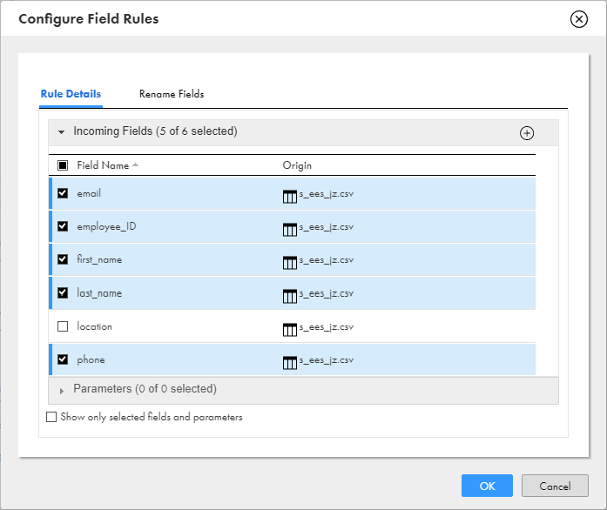
Task: Toggle the select-all fields header checkbox
Action: (63, 165)
